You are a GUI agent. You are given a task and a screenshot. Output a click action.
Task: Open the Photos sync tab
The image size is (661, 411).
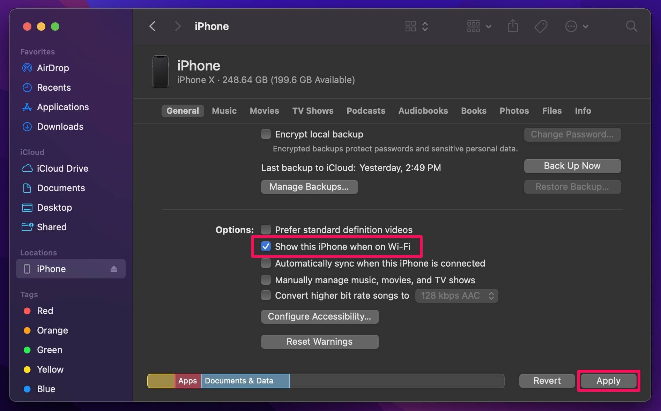point(514,111)
